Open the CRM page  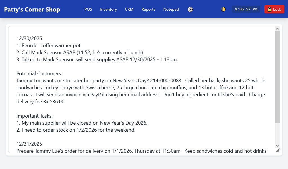point(129,9)
